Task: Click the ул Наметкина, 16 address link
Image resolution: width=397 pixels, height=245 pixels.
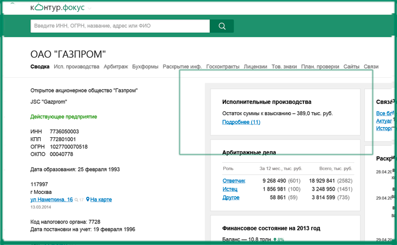Action: 52,200
